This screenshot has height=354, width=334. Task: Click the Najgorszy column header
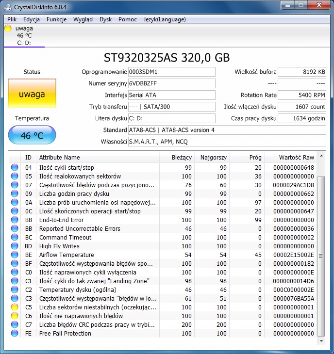pyautogui.click(x=212, y=157)
